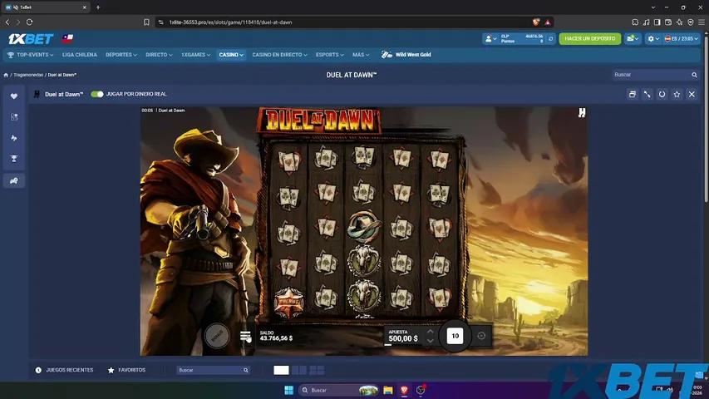This screenshot has width=709, height=399.
Task: Open the messages envelope dropdown
Action: tap(633, 39)
